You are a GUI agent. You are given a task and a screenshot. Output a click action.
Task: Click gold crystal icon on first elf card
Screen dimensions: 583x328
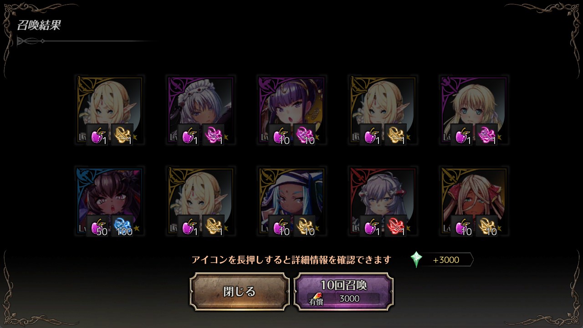coord(123,135)
